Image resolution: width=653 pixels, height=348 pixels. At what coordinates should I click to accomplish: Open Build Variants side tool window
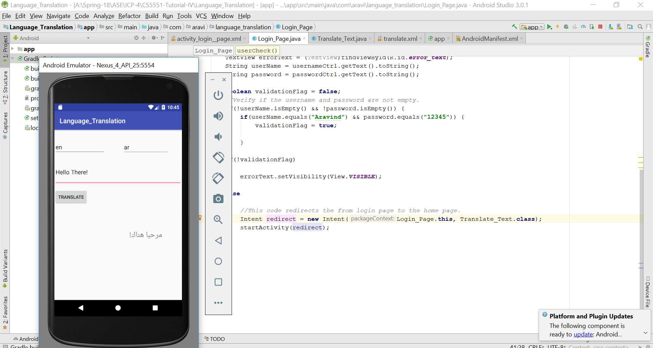5,268
